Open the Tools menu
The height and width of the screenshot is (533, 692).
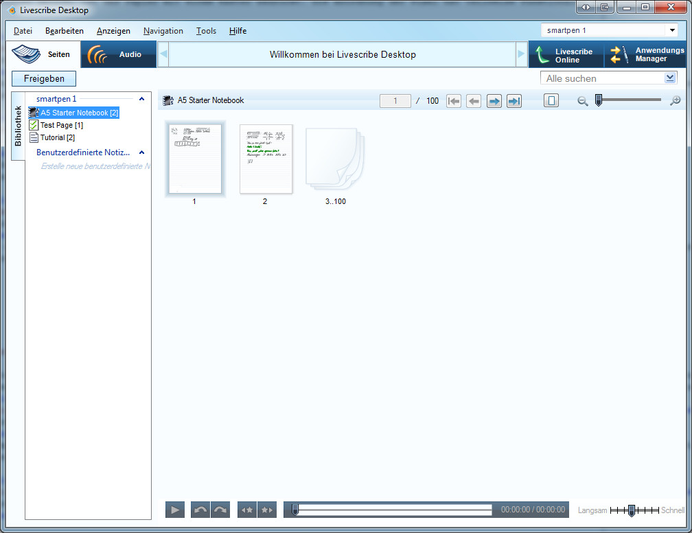pos(206,31)
